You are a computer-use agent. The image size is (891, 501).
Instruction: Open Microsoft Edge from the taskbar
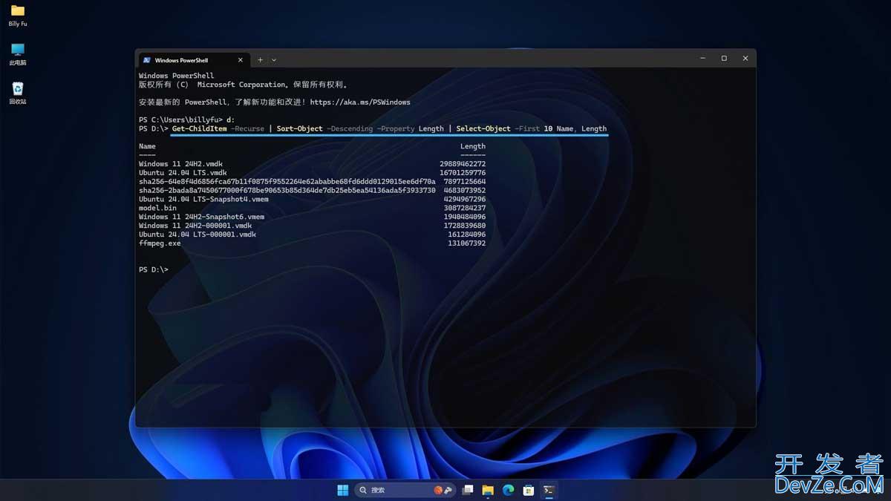(x=509, y=490)
